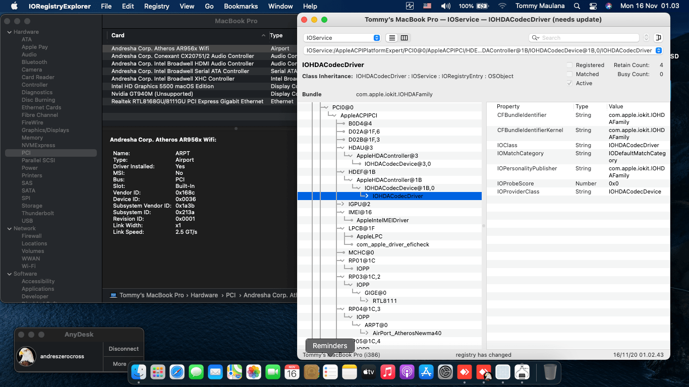Open Maps from the Dock

235,372
